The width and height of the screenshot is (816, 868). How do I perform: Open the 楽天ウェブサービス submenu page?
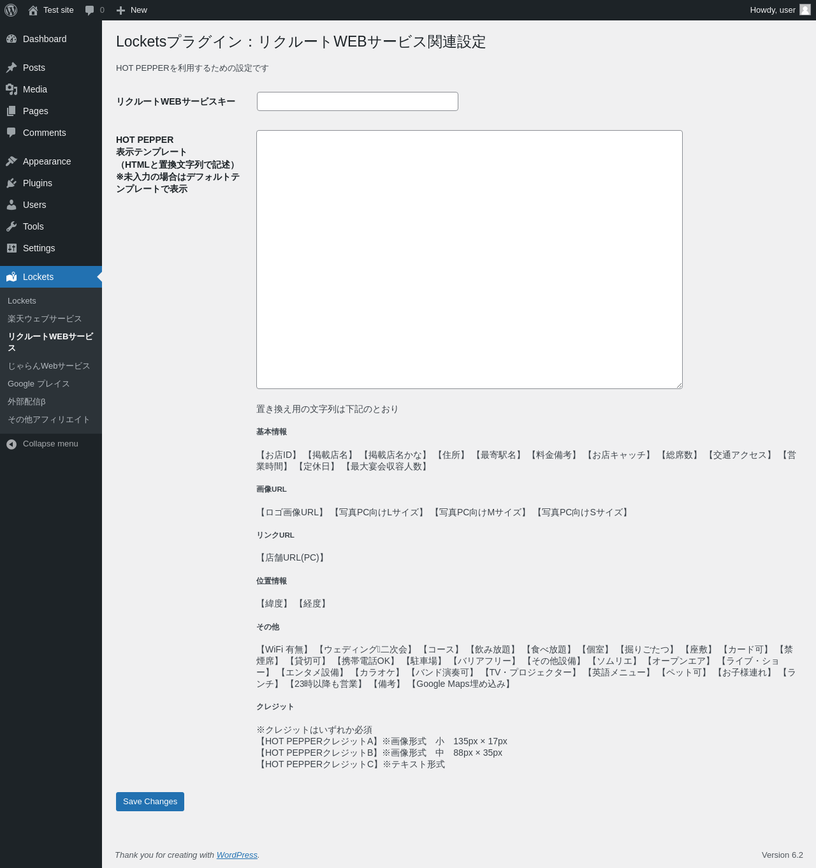click(45, 319)
